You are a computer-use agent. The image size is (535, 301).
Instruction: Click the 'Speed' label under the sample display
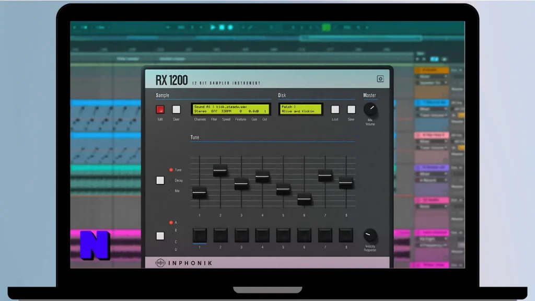point(226,120)
